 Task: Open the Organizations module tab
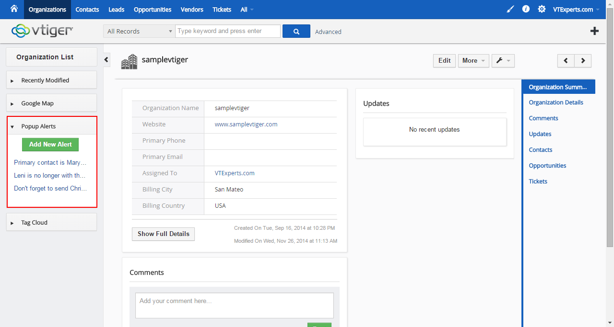tap(47, 10)
